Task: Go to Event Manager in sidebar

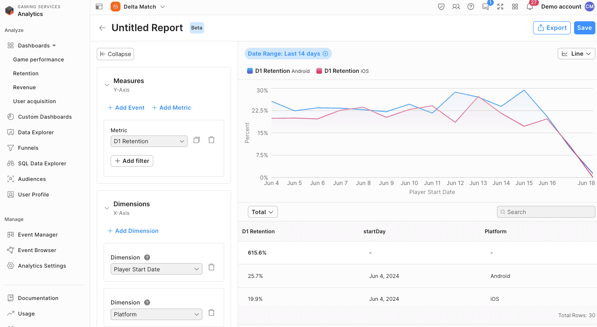Action: (38, 235)
